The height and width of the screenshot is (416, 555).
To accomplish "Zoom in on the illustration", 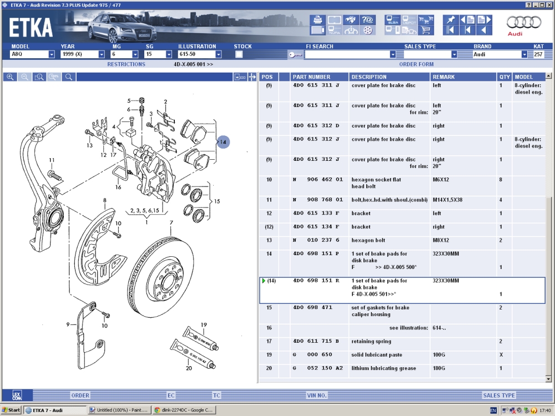I will (x=10, y=77).
